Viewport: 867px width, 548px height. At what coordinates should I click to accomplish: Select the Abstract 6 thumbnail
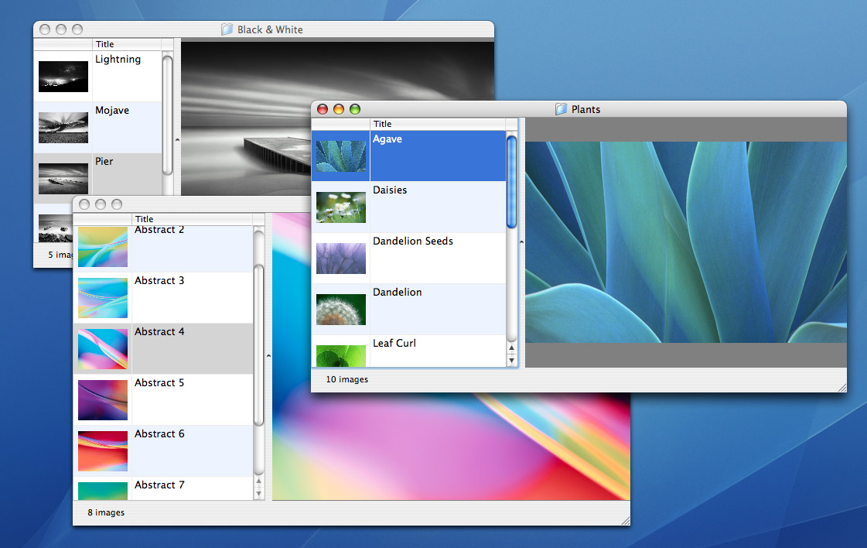[103, 451]
